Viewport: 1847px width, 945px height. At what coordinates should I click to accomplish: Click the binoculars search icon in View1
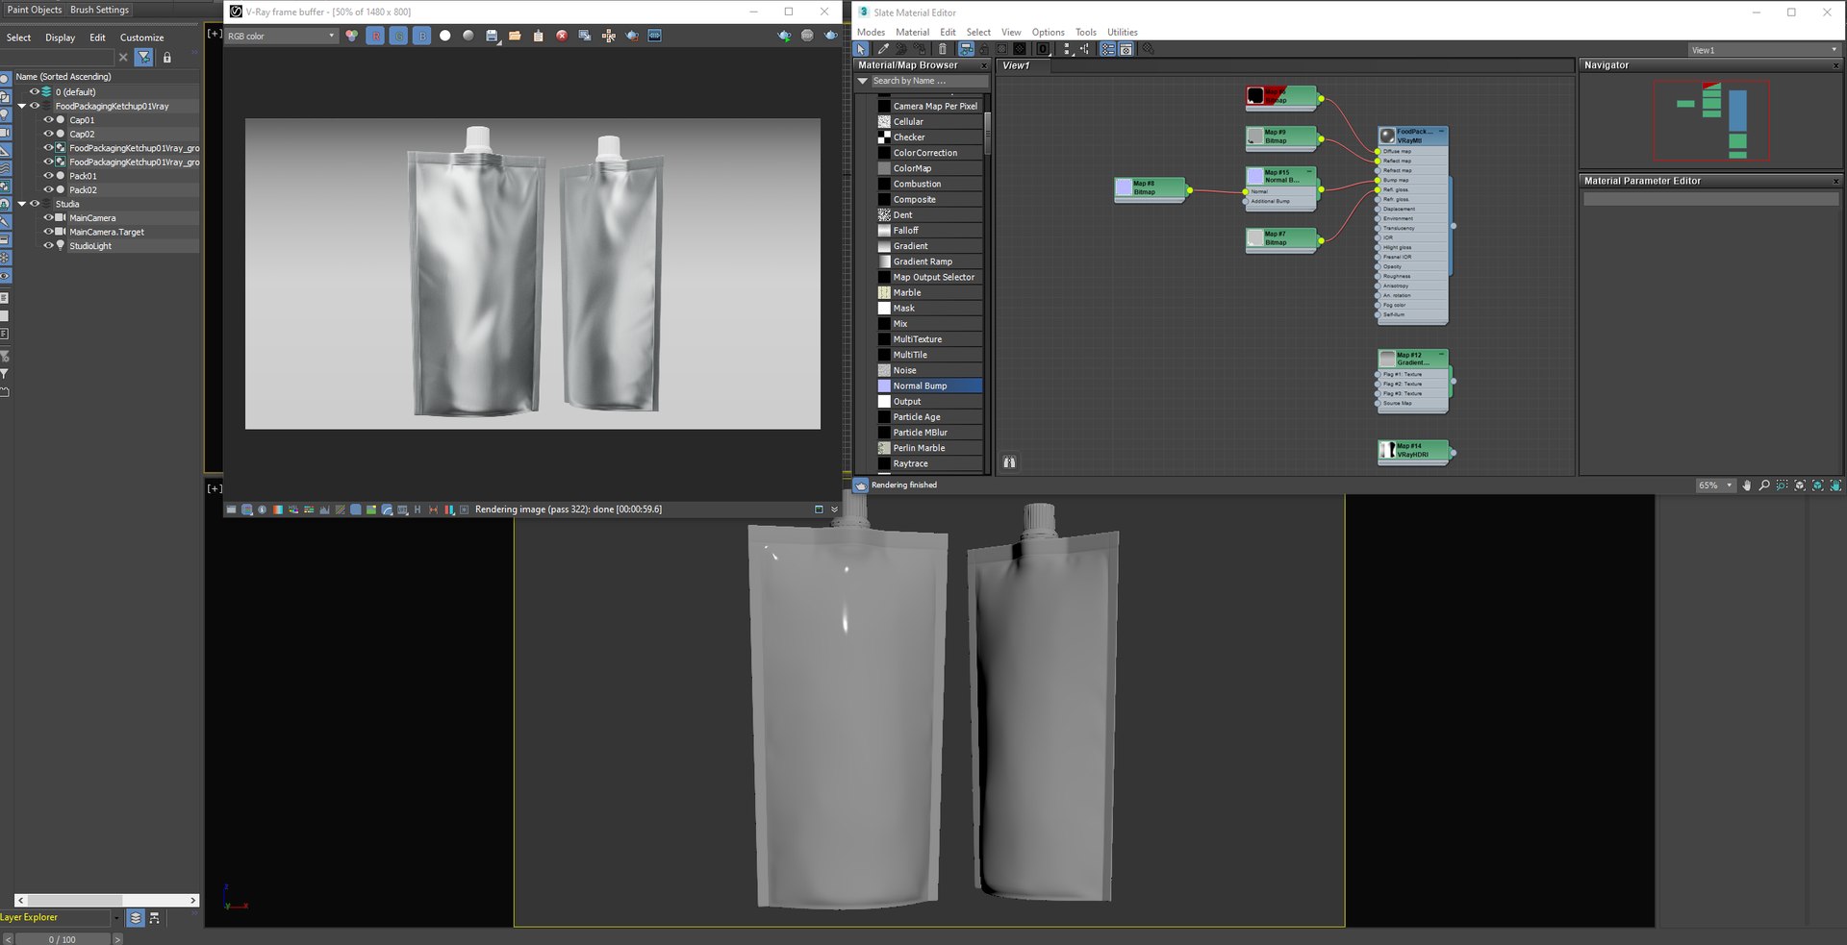1009,462
